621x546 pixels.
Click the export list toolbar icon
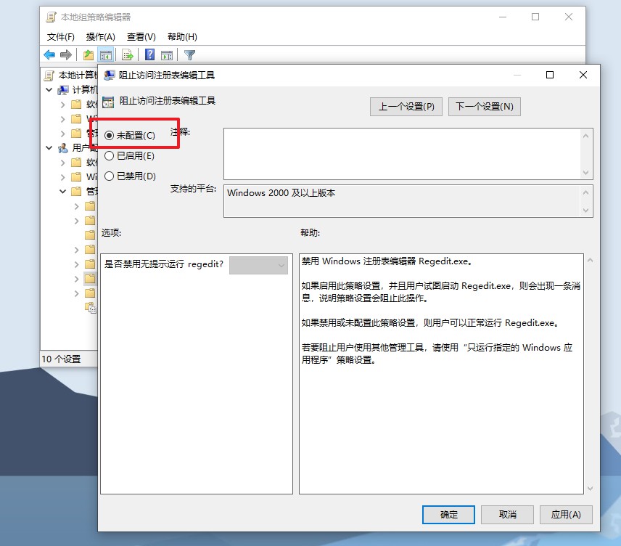tap(127, 54)
